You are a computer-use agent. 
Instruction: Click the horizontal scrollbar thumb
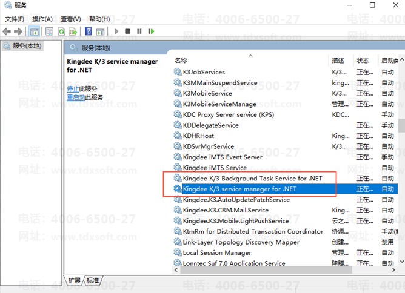(266, 270)
